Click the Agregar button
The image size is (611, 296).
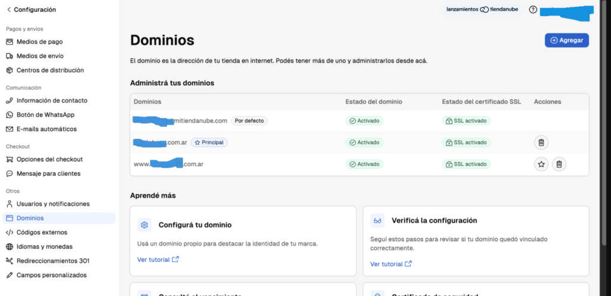pos(566,40)
